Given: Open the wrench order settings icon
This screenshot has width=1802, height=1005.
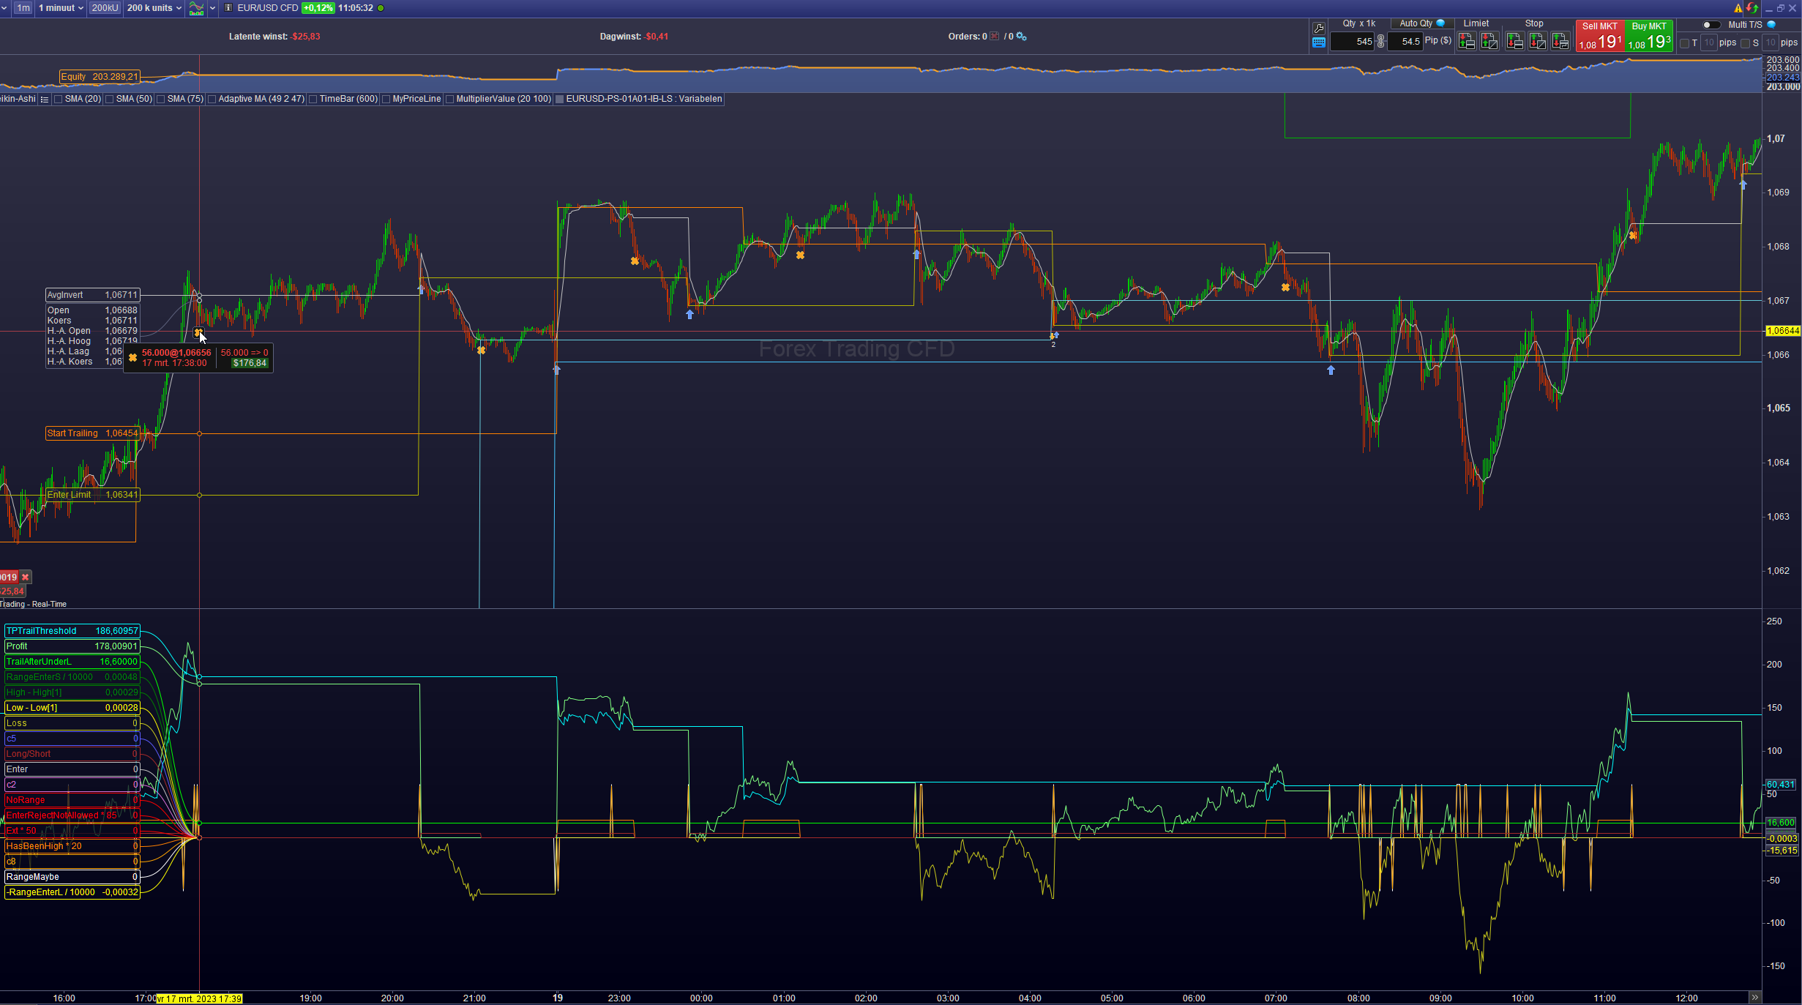Looking at the screenshot, I should pos(1319,29).
